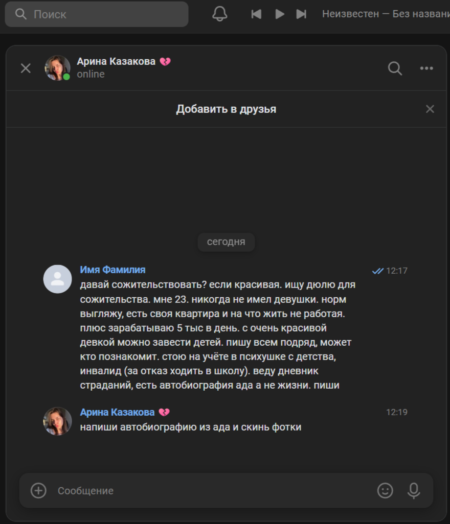Click the search field at the top
This screenshot has width=450, height=524.
tap(97, 14)
